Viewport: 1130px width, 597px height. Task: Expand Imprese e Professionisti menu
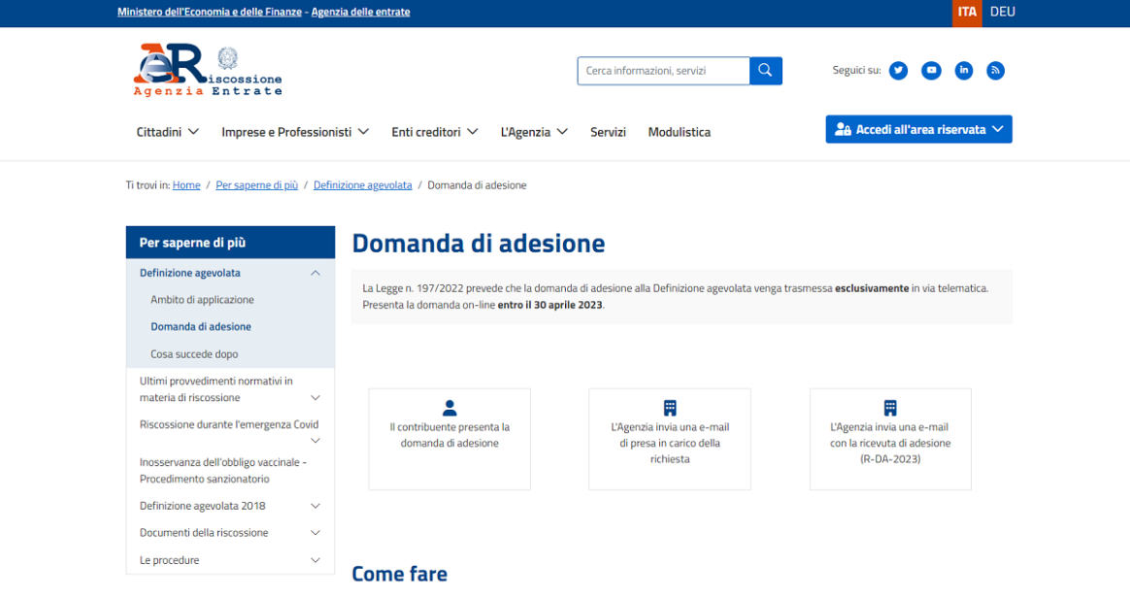295,132
